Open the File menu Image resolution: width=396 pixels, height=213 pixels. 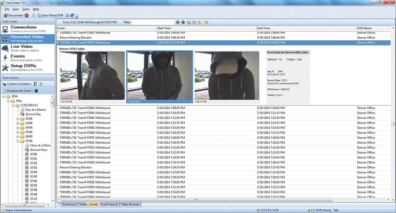coord(7,9)
